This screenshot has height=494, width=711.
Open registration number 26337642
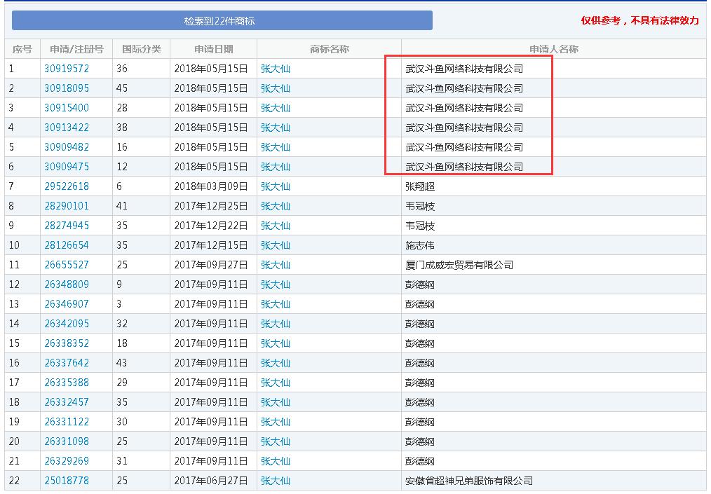(67, 363)
